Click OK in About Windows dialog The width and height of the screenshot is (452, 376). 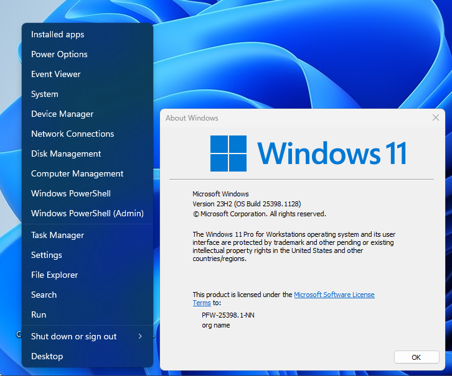point(417,357)
